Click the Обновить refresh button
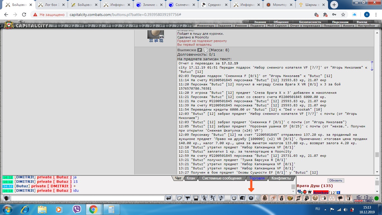 tap(336, 181)
